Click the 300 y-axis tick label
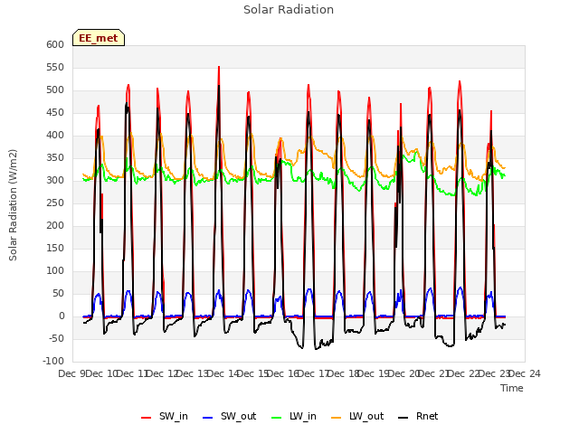579x434 pixels. coord(55,181)
